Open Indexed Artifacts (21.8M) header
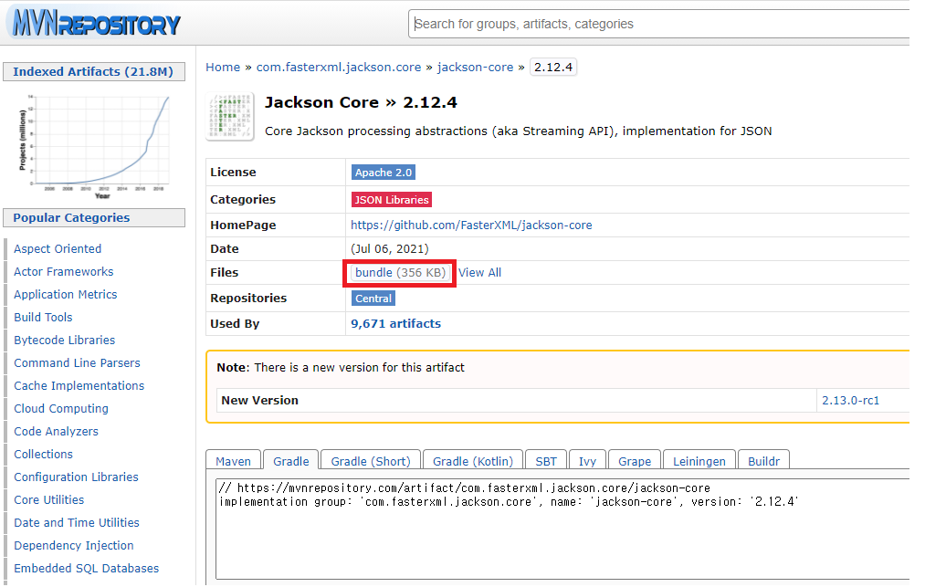Screen dimensions: 925x587 [x=94, y=71]
